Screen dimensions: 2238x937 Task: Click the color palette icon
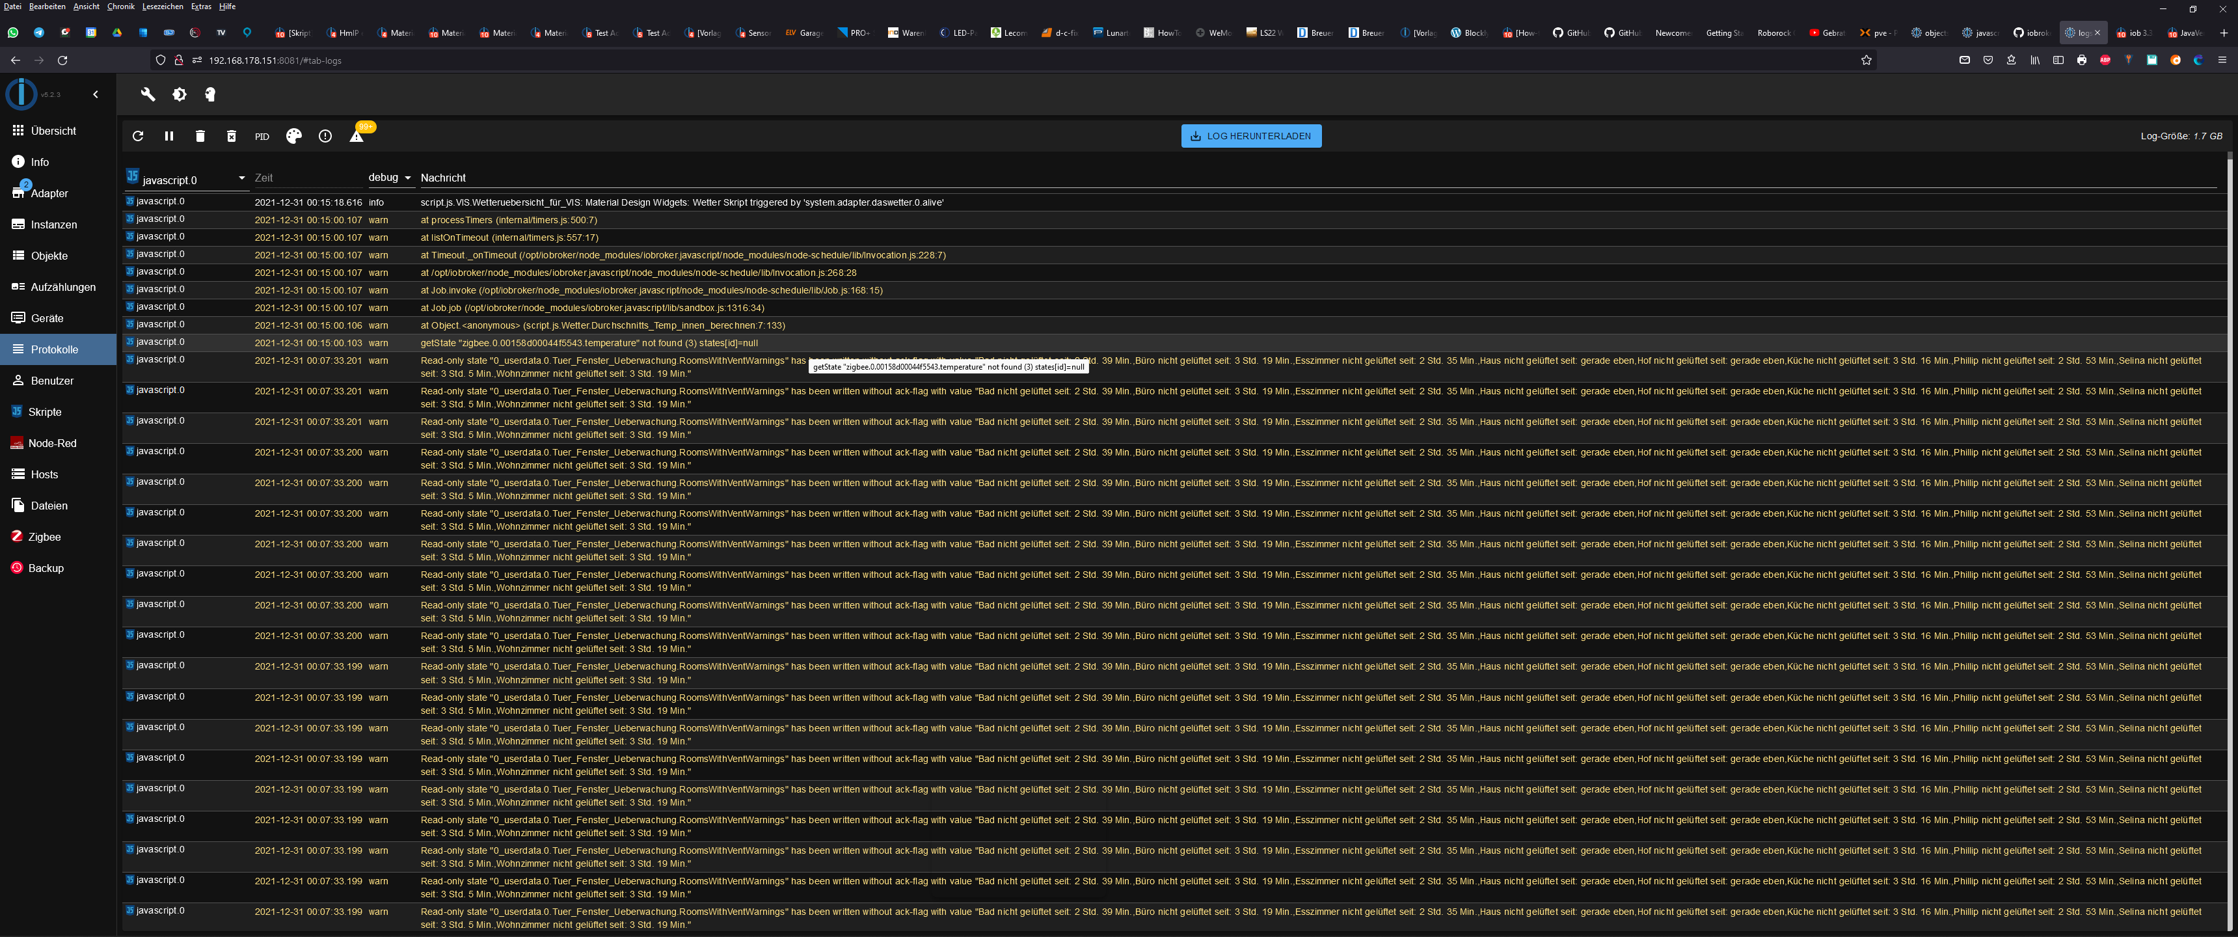[293, 137]
